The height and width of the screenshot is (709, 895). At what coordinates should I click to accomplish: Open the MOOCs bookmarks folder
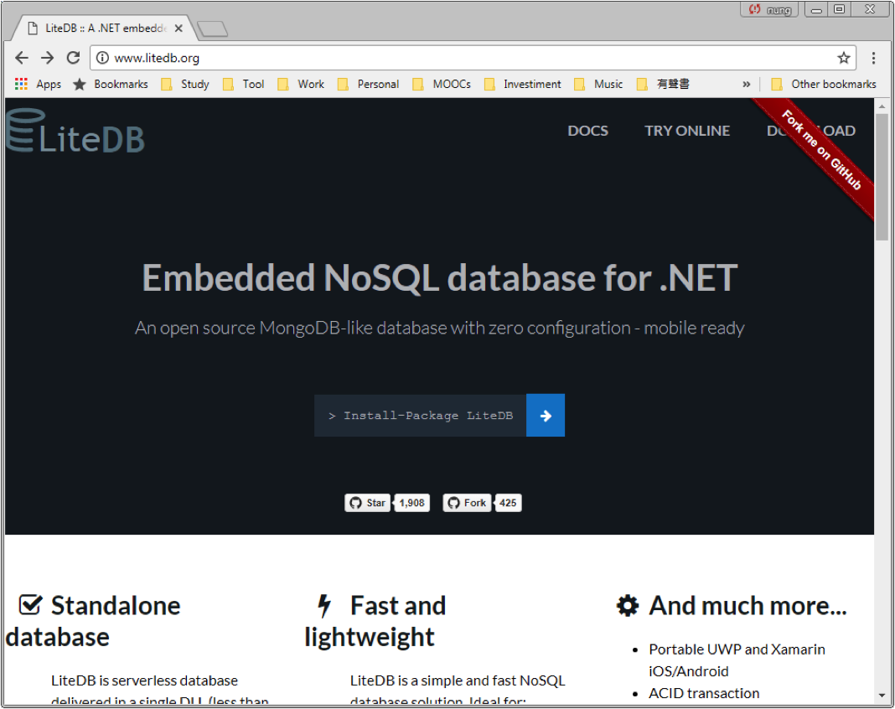coord(442,85)
